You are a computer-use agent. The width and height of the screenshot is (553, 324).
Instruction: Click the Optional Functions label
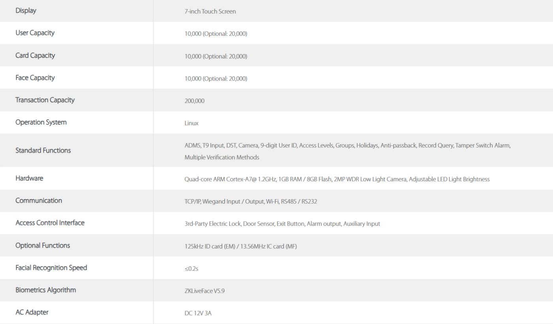coord(43,245)
